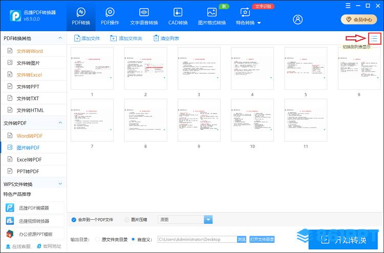Select page thumbnail 6

(359, 68)
